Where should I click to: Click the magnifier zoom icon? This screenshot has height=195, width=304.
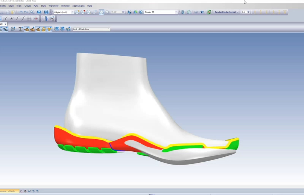[31, 12]
